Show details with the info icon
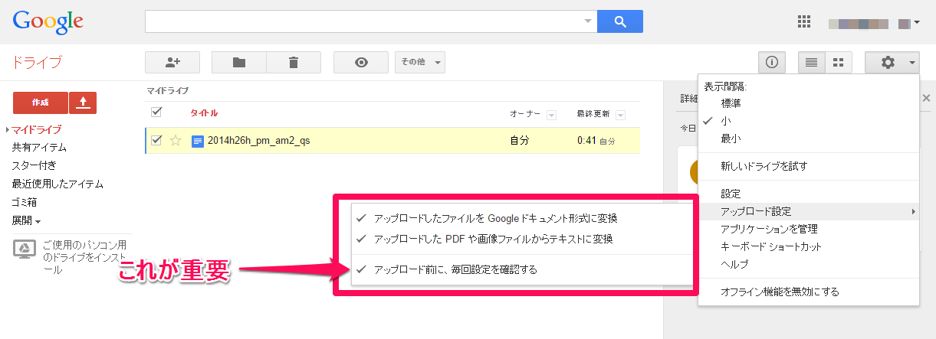 (x=772, y=63)
